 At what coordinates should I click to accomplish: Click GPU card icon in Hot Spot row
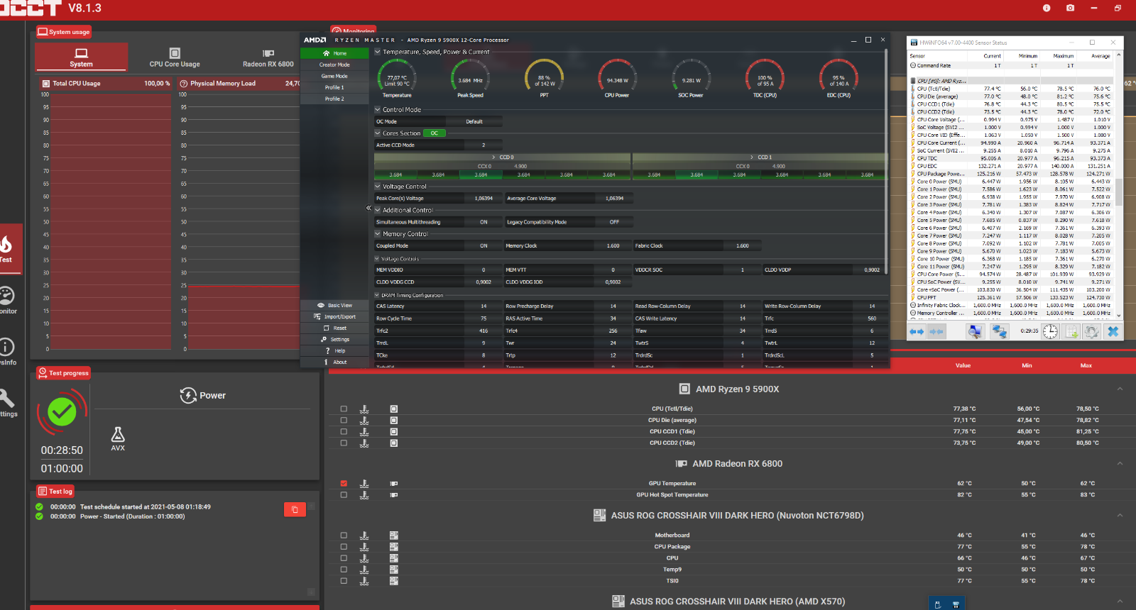pos(394,495)
